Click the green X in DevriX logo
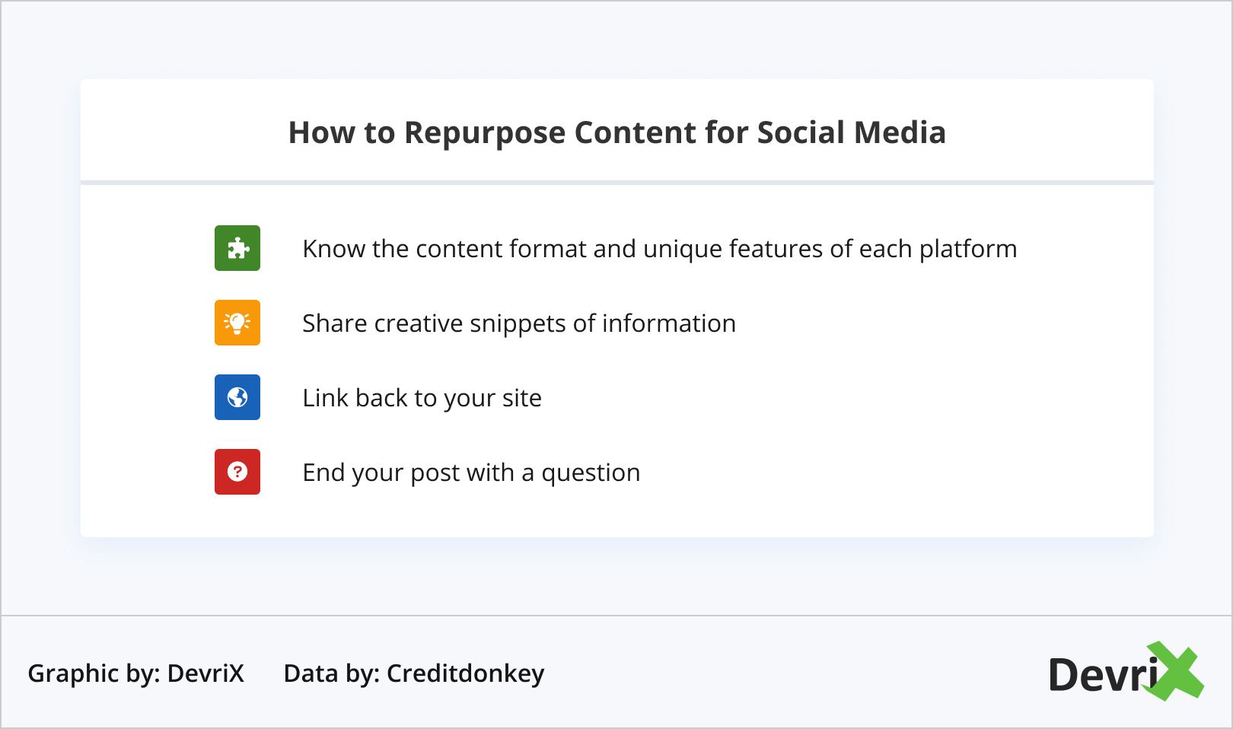The image size is (1233, 729). pyautogui.click(x=1176, y=671)
